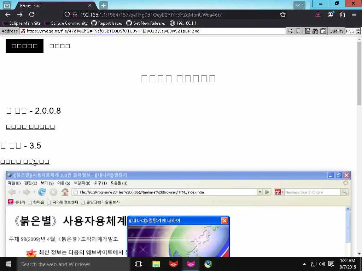Bookmark this page with the star icon
The image size is (362, 271).
click(x=283, y=15)
